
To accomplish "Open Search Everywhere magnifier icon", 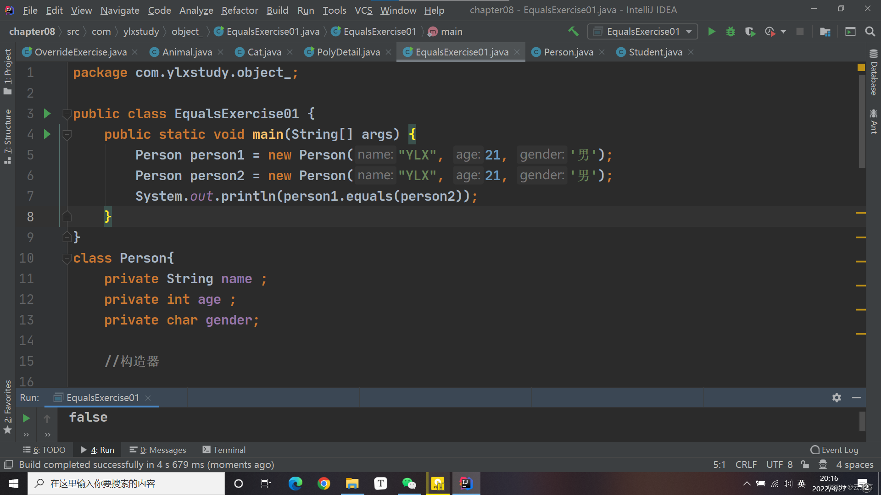I will click(x=870, y=32).
